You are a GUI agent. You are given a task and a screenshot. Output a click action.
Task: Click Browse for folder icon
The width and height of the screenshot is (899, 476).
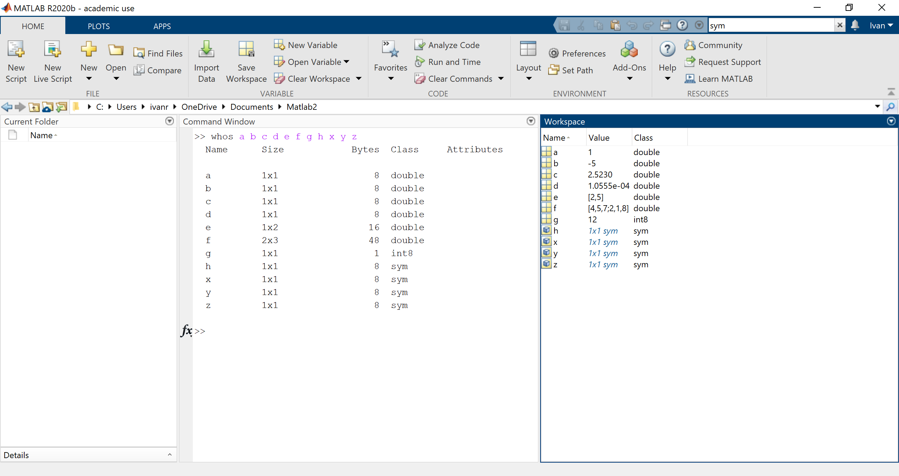[x=47, y=107]
